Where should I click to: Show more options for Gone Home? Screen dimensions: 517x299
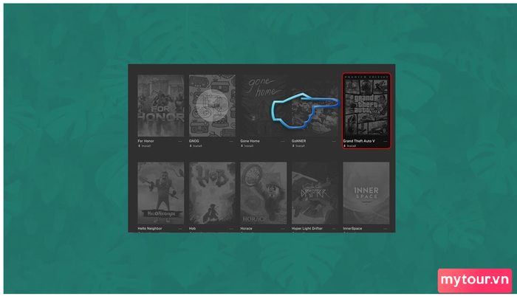pyautogui.click(x=283, y=141)
